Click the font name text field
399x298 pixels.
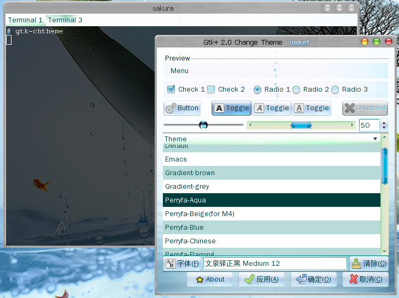[x=275, y=264]
